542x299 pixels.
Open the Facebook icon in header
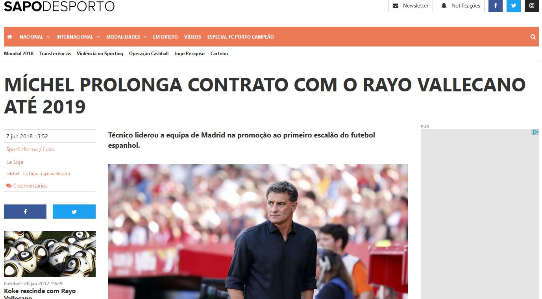point(496,6)
